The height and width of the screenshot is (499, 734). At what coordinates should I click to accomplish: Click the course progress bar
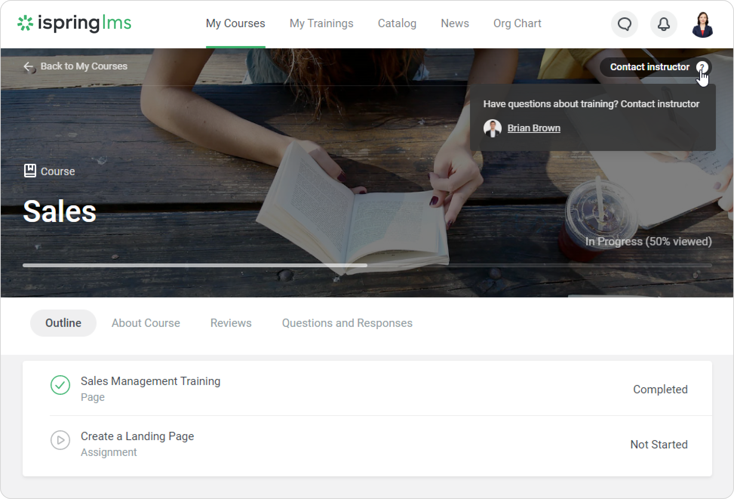pyautogui.click(x=367, y=265)
